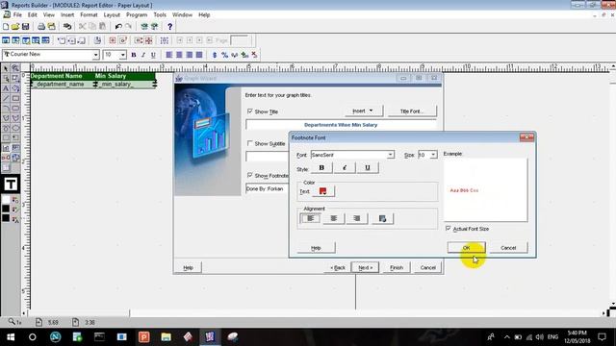This screenshot has height=346, width=616.
Task: Select the Text tool (A) in palette
Action: coord(6,88)
